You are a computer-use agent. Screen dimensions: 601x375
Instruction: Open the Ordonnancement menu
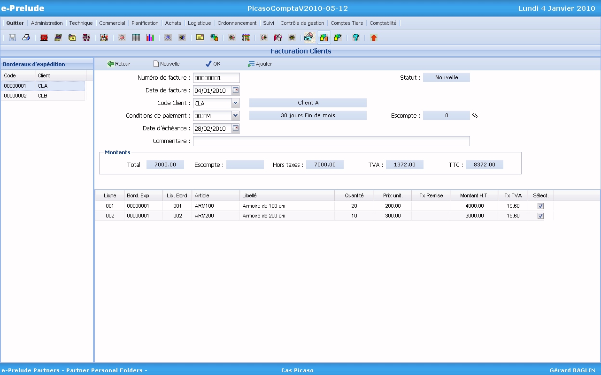(237, 23)
